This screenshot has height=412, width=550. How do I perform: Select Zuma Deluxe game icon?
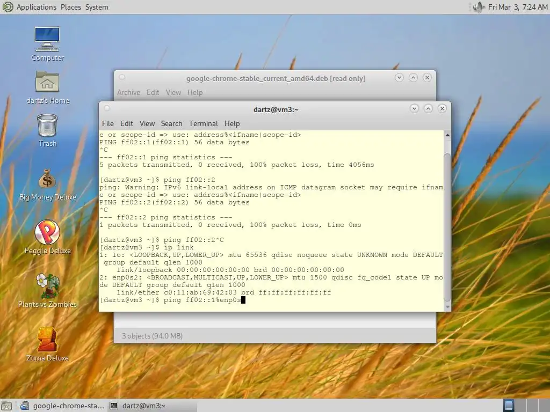pos(47,339)
